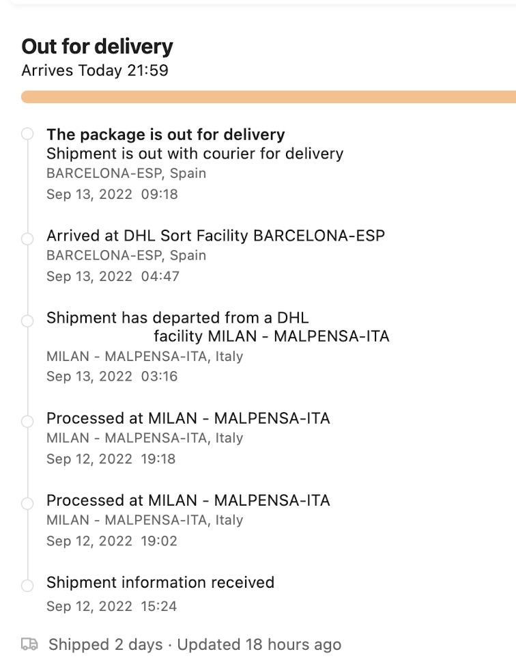
Task: Select the Shipment information received marker
Action: [x=27, y=586]
